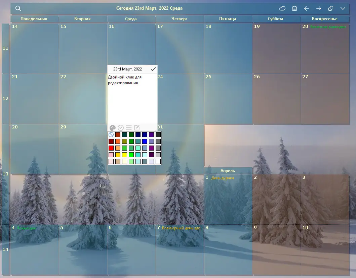Select day 18 cell

[x=228, y=49]
